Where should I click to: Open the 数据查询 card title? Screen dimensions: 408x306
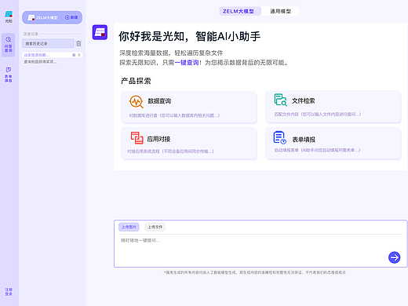159,101
